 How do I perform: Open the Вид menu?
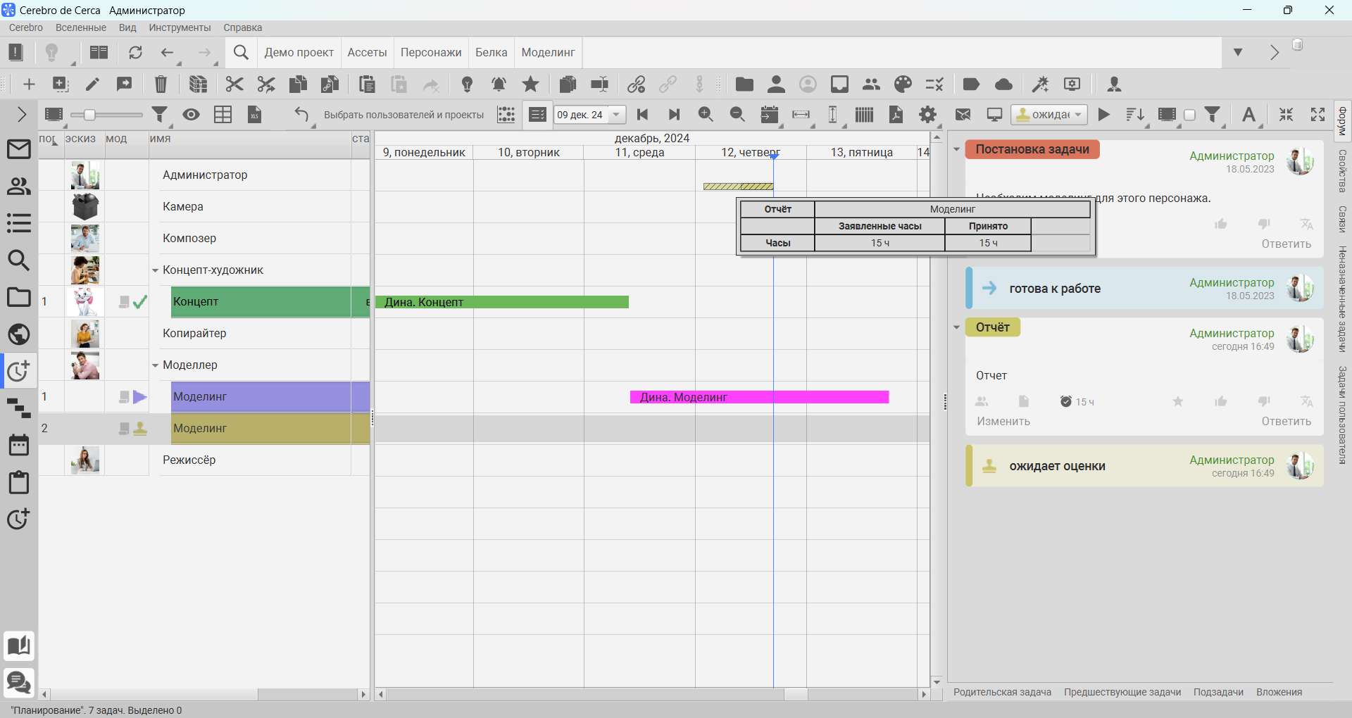point(127,27)
